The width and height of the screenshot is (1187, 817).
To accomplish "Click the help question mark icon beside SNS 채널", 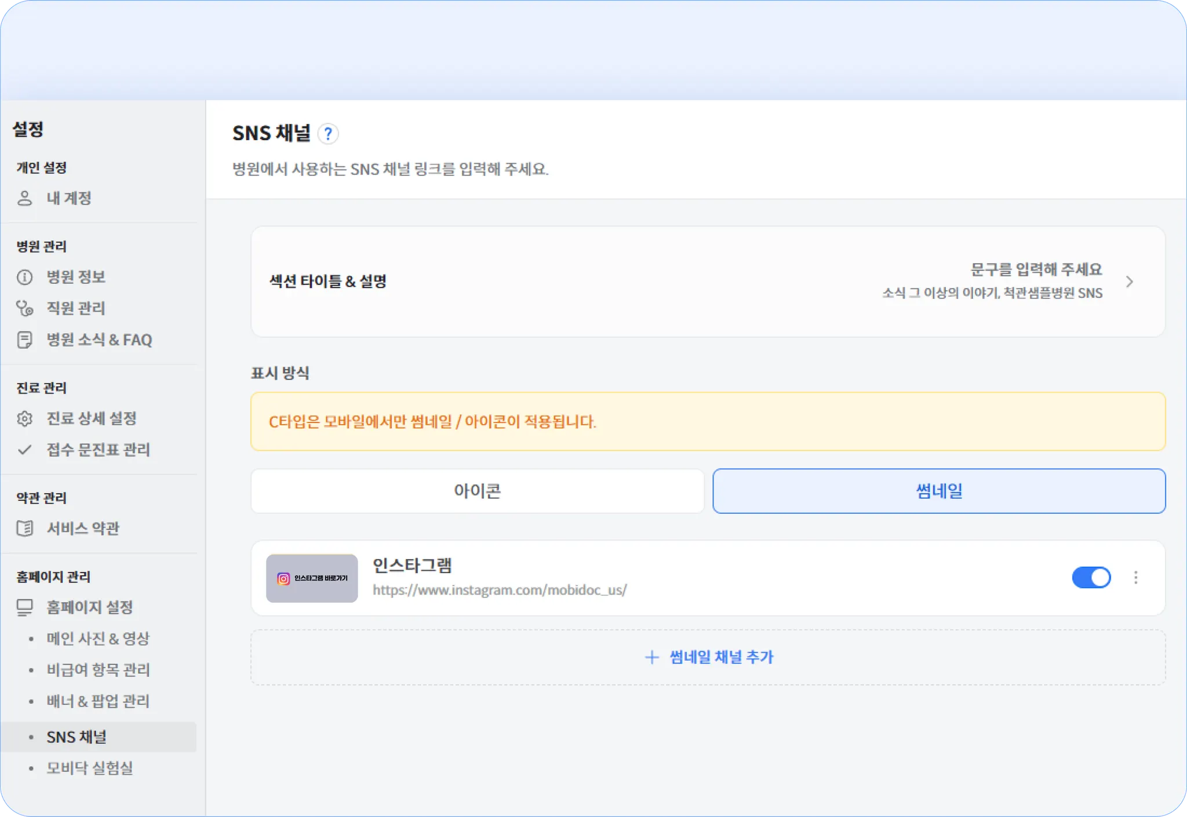I will click(x=328, y=134).
